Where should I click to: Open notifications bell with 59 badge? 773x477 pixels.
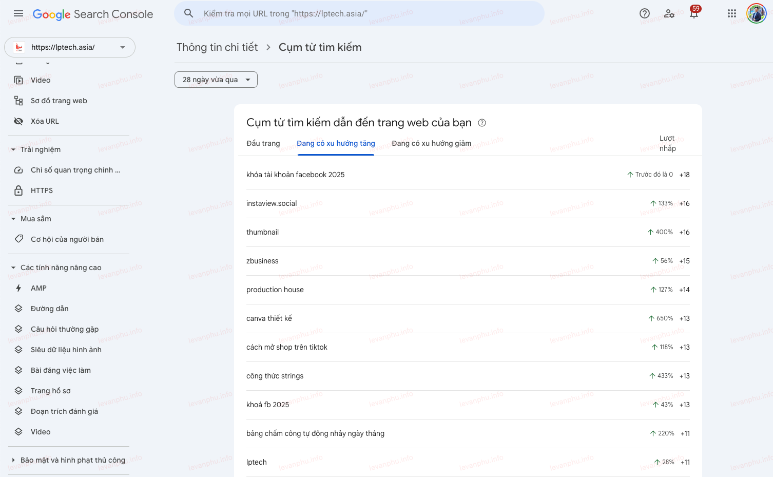[694, 13]
